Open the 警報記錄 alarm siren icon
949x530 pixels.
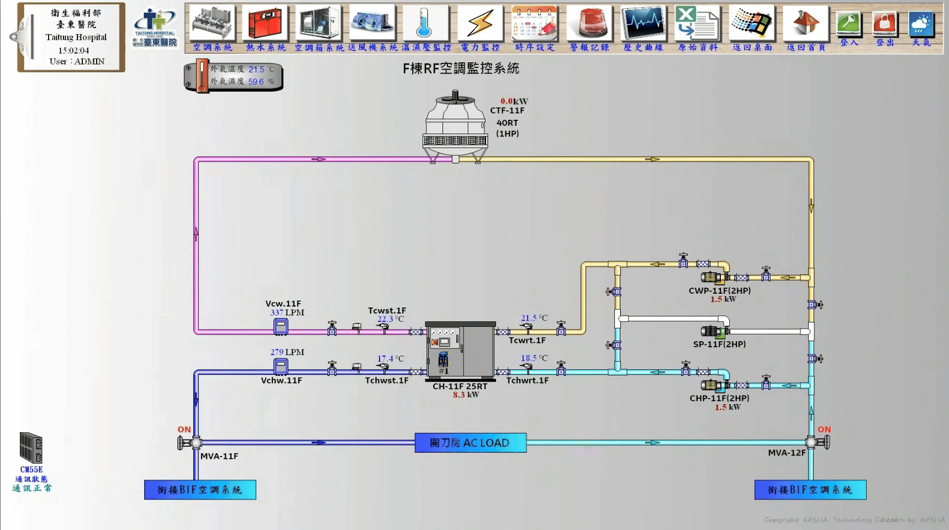(x=589, y=23)
